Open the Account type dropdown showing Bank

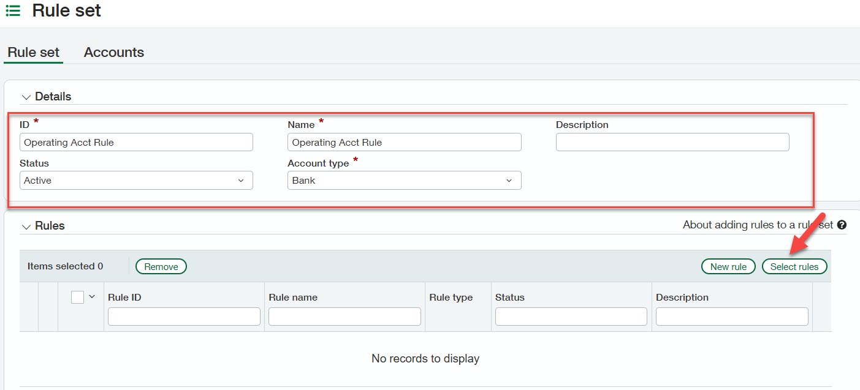[509, 180]
